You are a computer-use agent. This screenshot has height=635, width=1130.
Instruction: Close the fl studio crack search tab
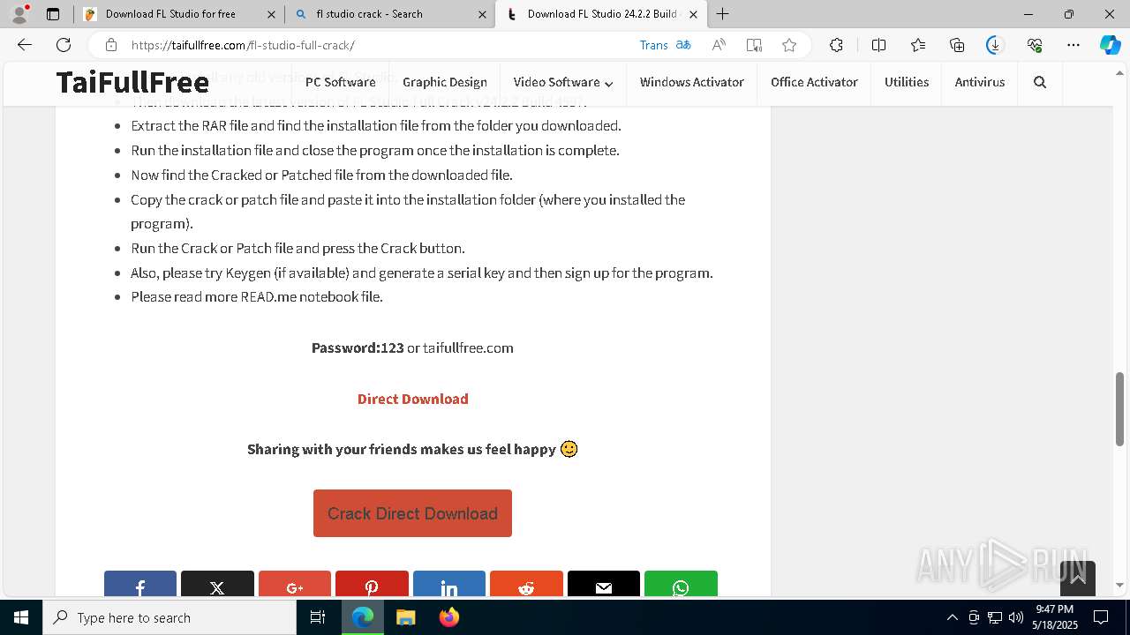pos(482,14)
